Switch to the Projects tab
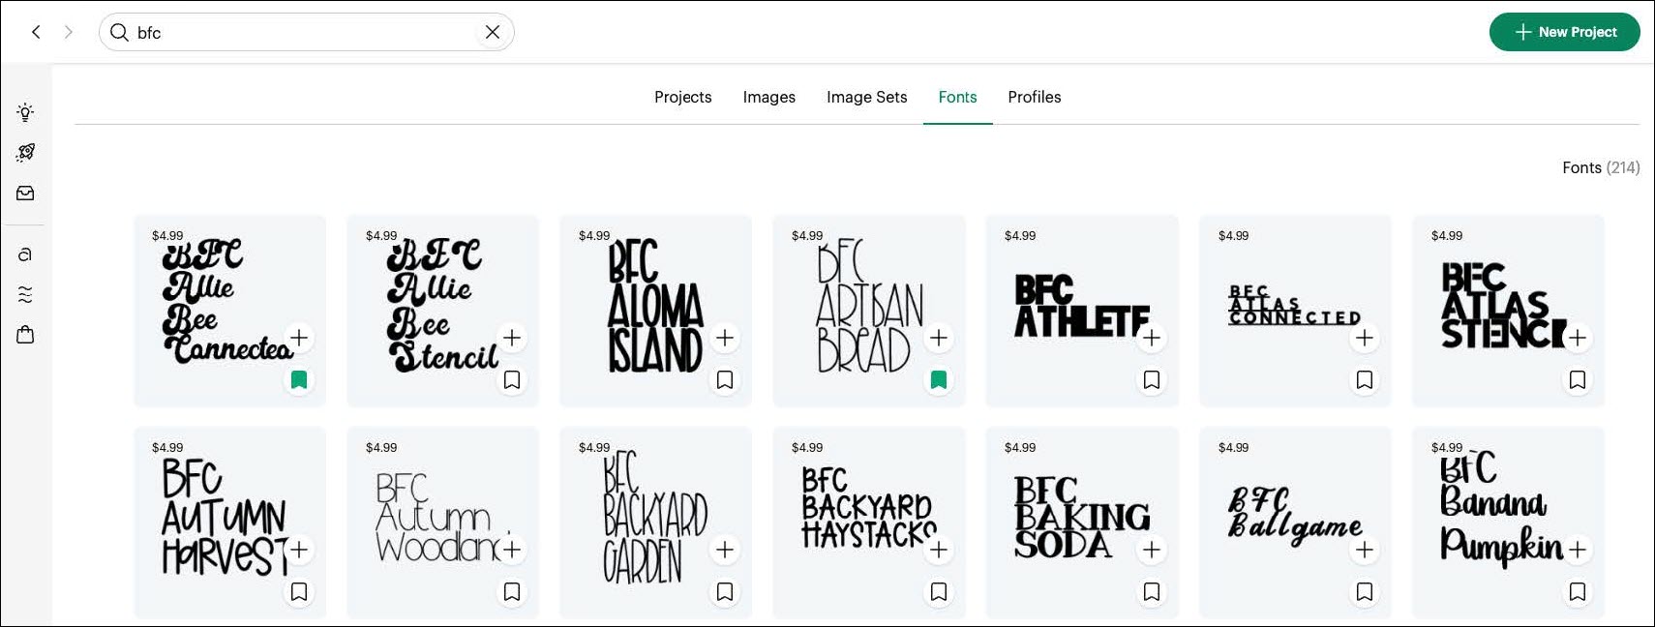1655x627 pixels. pyautogui.click(x=682, y=97)
